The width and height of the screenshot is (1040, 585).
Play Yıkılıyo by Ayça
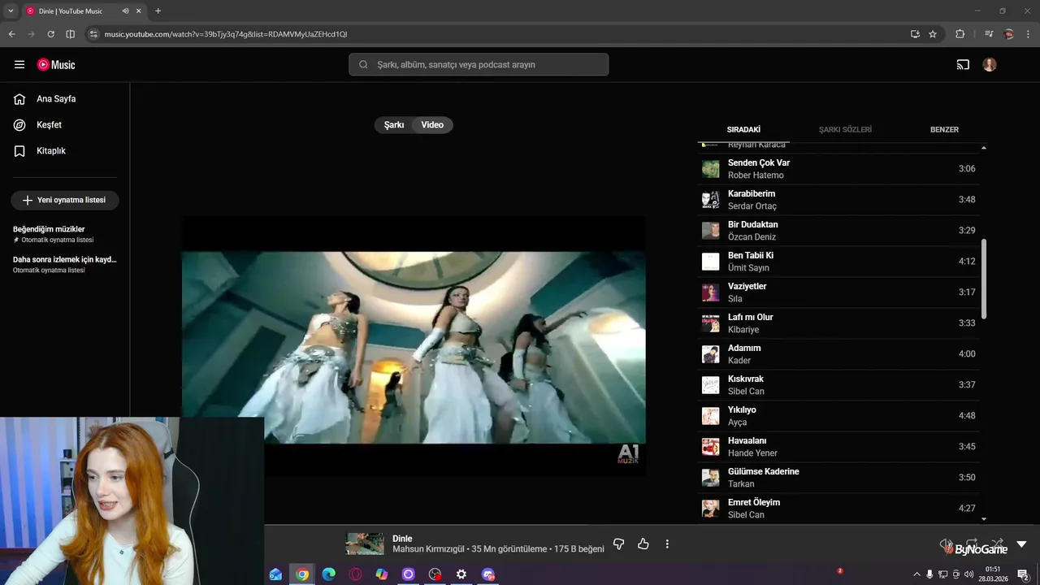pos(838,416)
